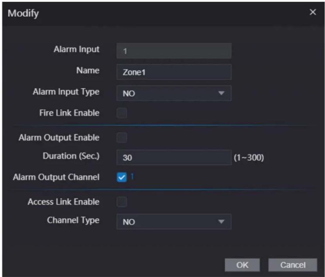Click the Channel Type label
325x277 pixels.
coord(73,220)
